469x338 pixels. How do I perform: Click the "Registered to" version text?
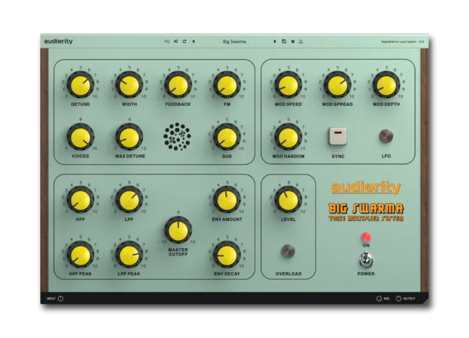[x=402, y=41]
